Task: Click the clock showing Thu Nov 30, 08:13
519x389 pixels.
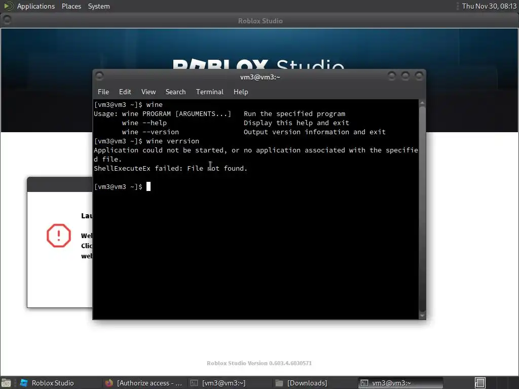Action: click(x=489, y=6)
